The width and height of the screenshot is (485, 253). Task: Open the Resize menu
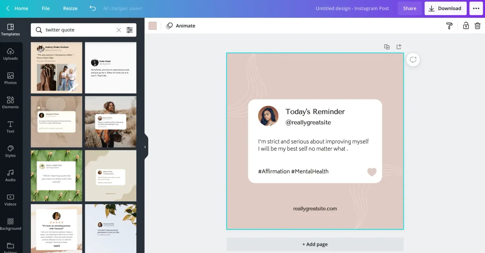pos(70,9)
